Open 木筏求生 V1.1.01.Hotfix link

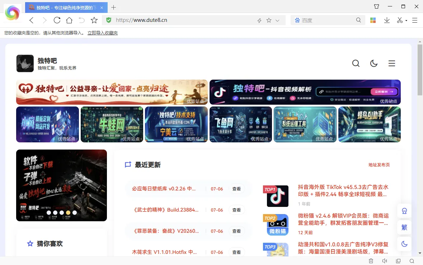pyautogui.click(x=164, y=252)
